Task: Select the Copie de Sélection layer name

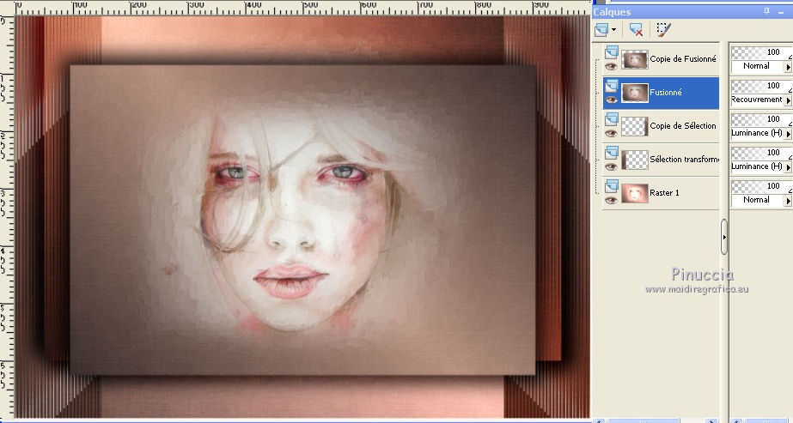Action: 683,125
